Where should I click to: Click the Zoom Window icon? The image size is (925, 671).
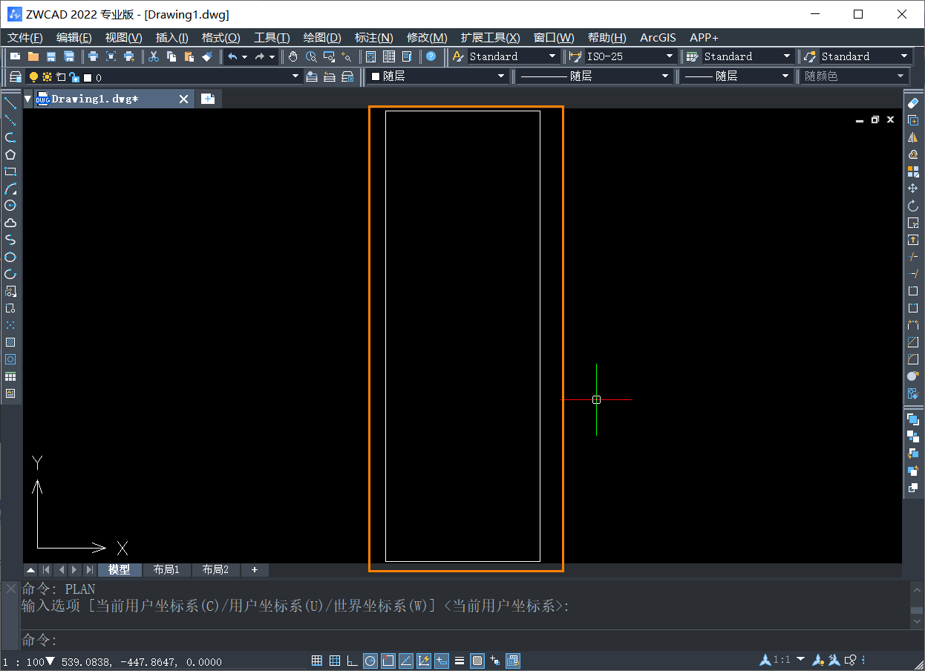coord(329,56)
